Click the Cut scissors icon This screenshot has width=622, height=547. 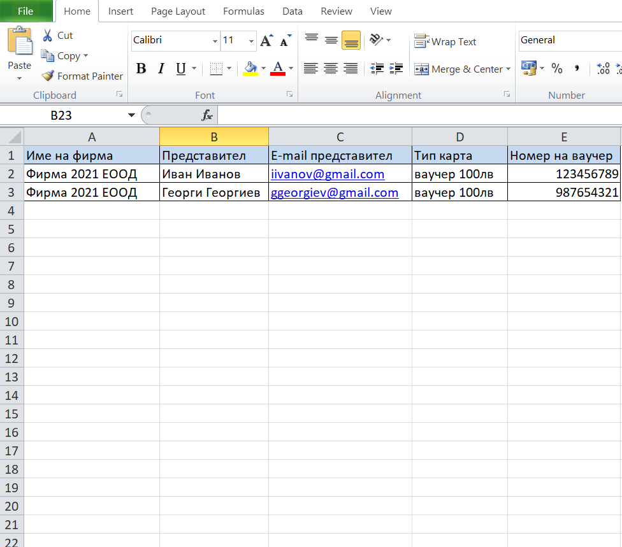tap(47, 35)
